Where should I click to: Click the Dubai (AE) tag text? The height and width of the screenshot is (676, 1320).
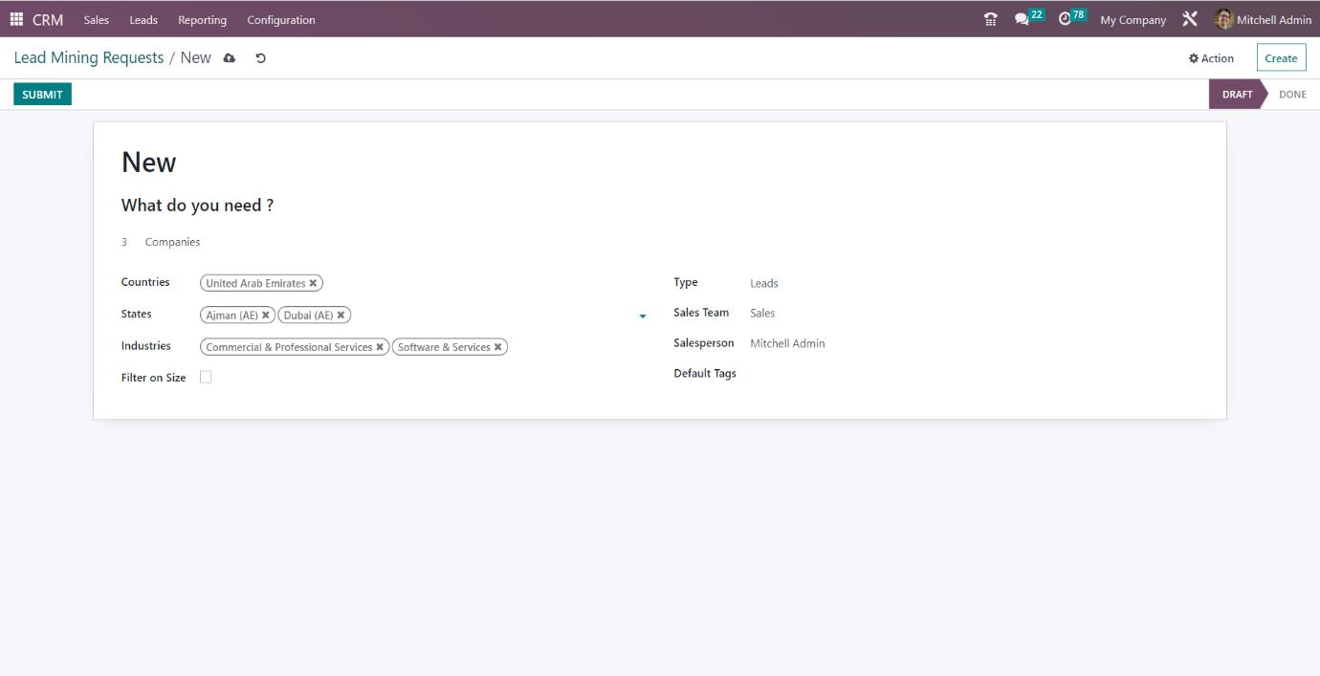[308, 315]
